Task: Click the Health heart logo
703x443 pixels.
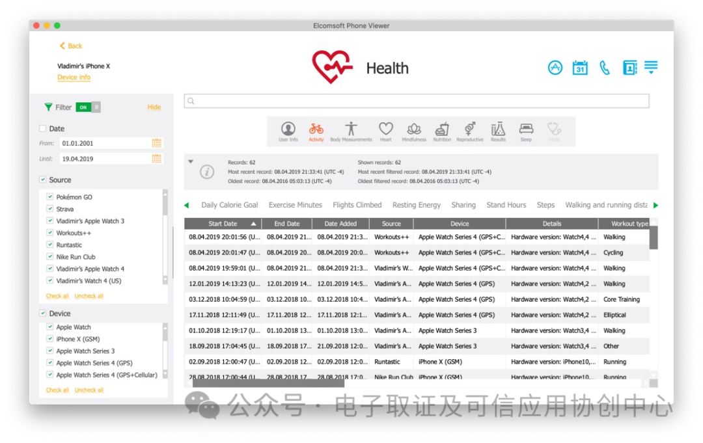Action: point(332,67)
